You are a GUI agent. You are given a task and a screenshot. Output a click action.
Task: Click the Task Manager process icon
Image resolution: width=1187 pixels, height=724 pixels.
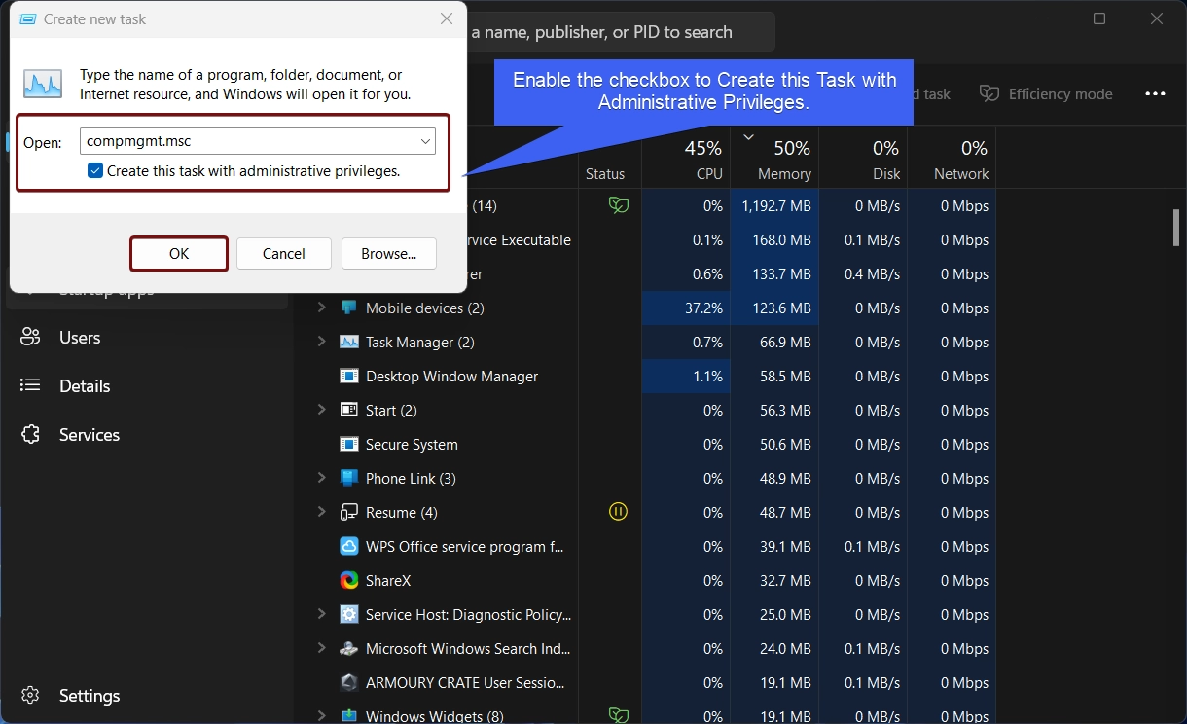pyautogui.click(x=349, y=343)
